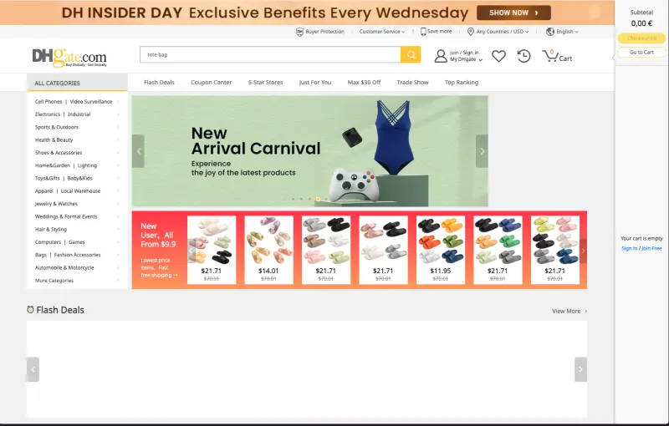Viewport: 669px width, 426px height.
Task: Click next arrow on new user slippers strip
Action: click(x=583, y=251)
